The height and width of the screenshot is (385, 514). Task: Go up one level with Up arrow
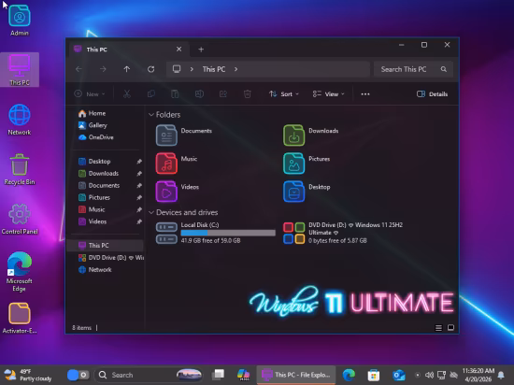point(127,69)
